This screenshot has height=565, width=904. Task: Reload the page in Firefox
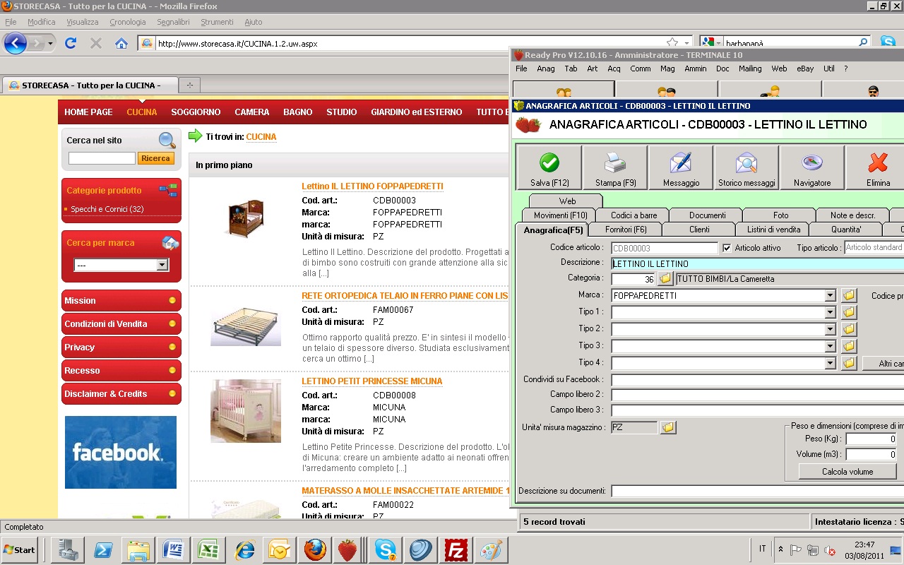click(x=70, y=44)
